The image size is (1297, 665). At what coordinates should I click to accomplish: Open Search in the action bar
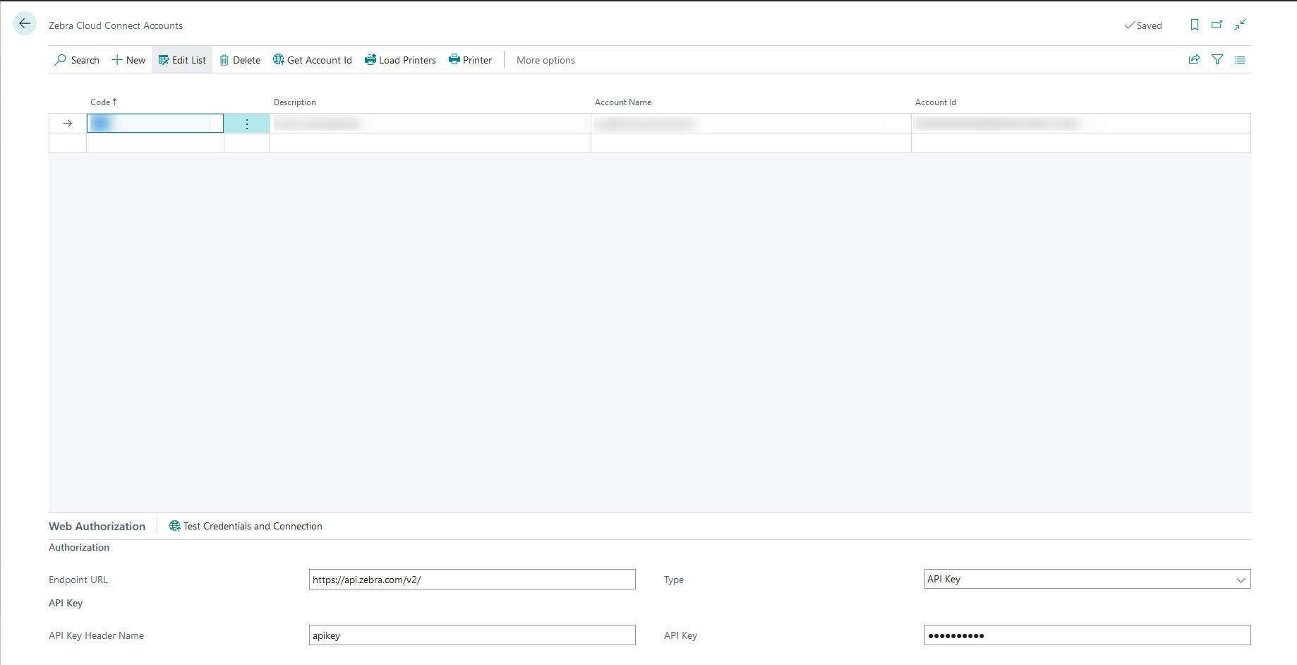tap(77, 60)
